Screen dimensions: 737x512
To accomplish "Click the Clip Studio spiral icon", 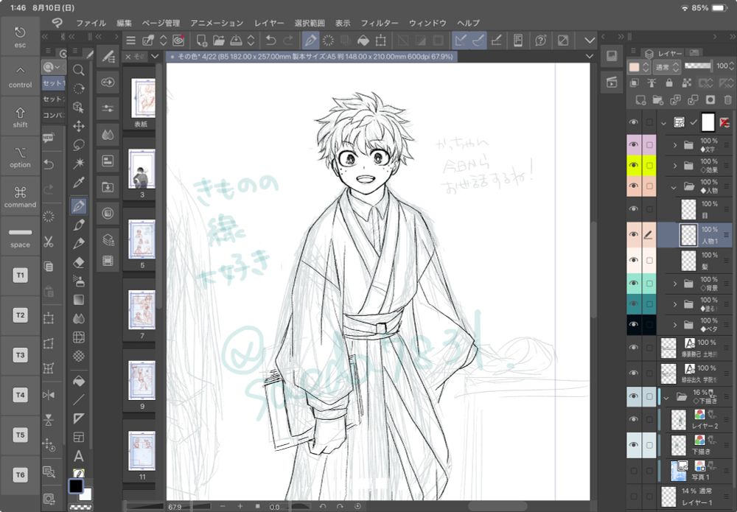I will tap(178, 41).
